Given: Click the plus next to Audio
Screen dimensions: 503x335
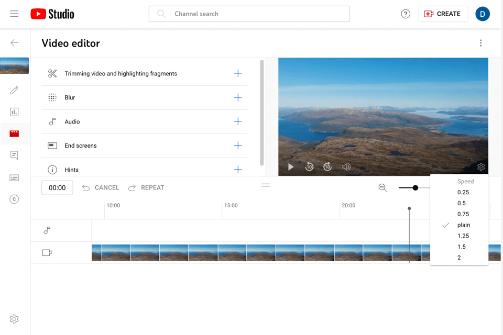Looking at the screenshot, I should pyautogui.click(x=238, y=121).
